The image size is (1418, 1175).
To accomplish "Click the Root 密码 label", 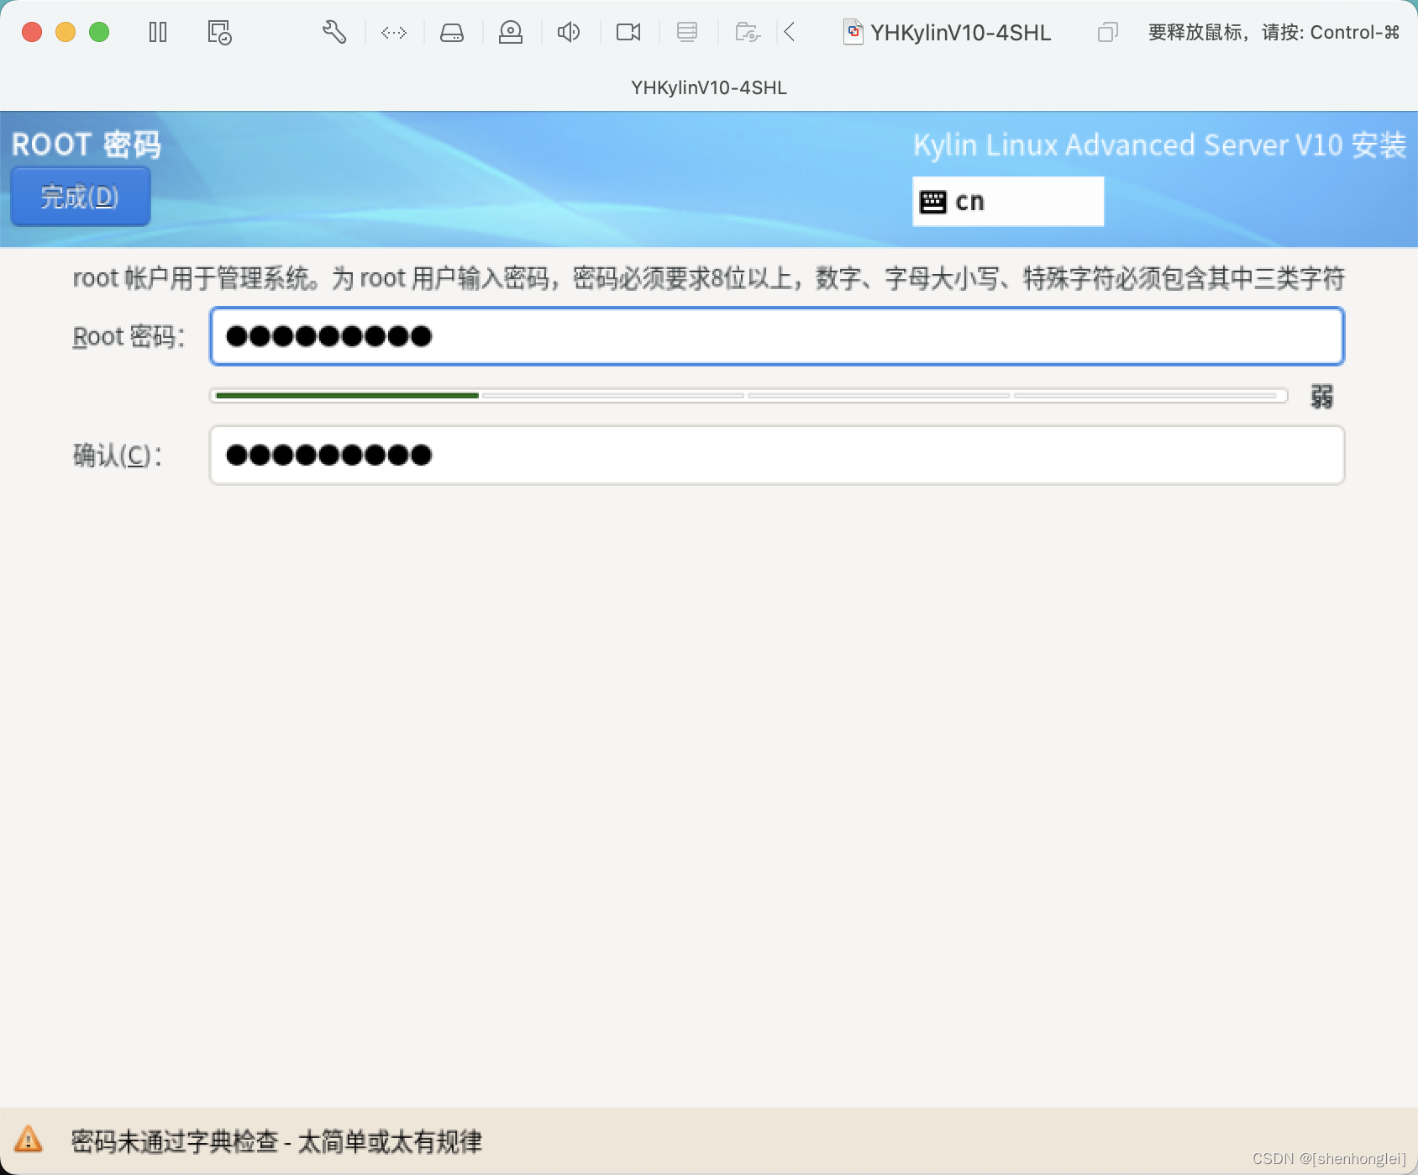I will (129, 337).
